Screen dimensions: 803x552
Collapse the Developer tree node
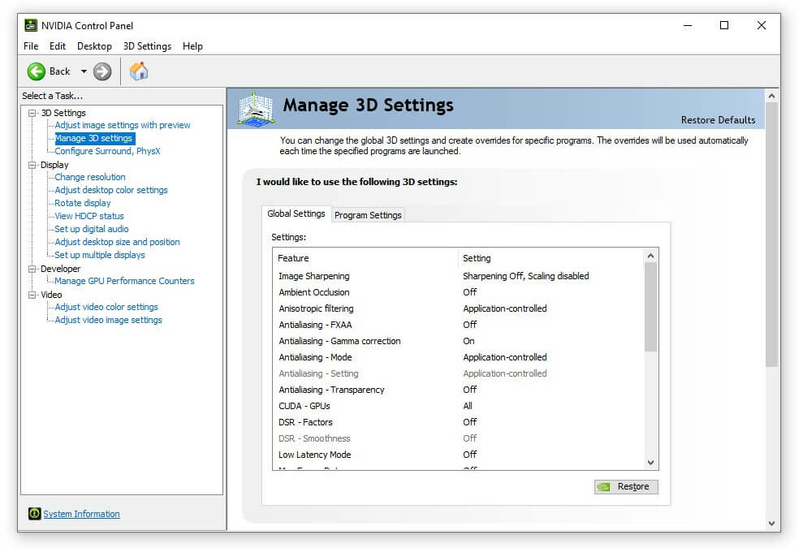pyautogui.click(x=32, y=269)
